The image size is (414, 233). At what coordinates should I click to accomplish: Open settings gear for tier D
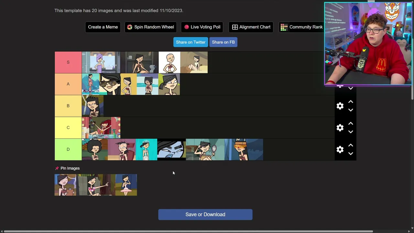(x=340, y=149)
